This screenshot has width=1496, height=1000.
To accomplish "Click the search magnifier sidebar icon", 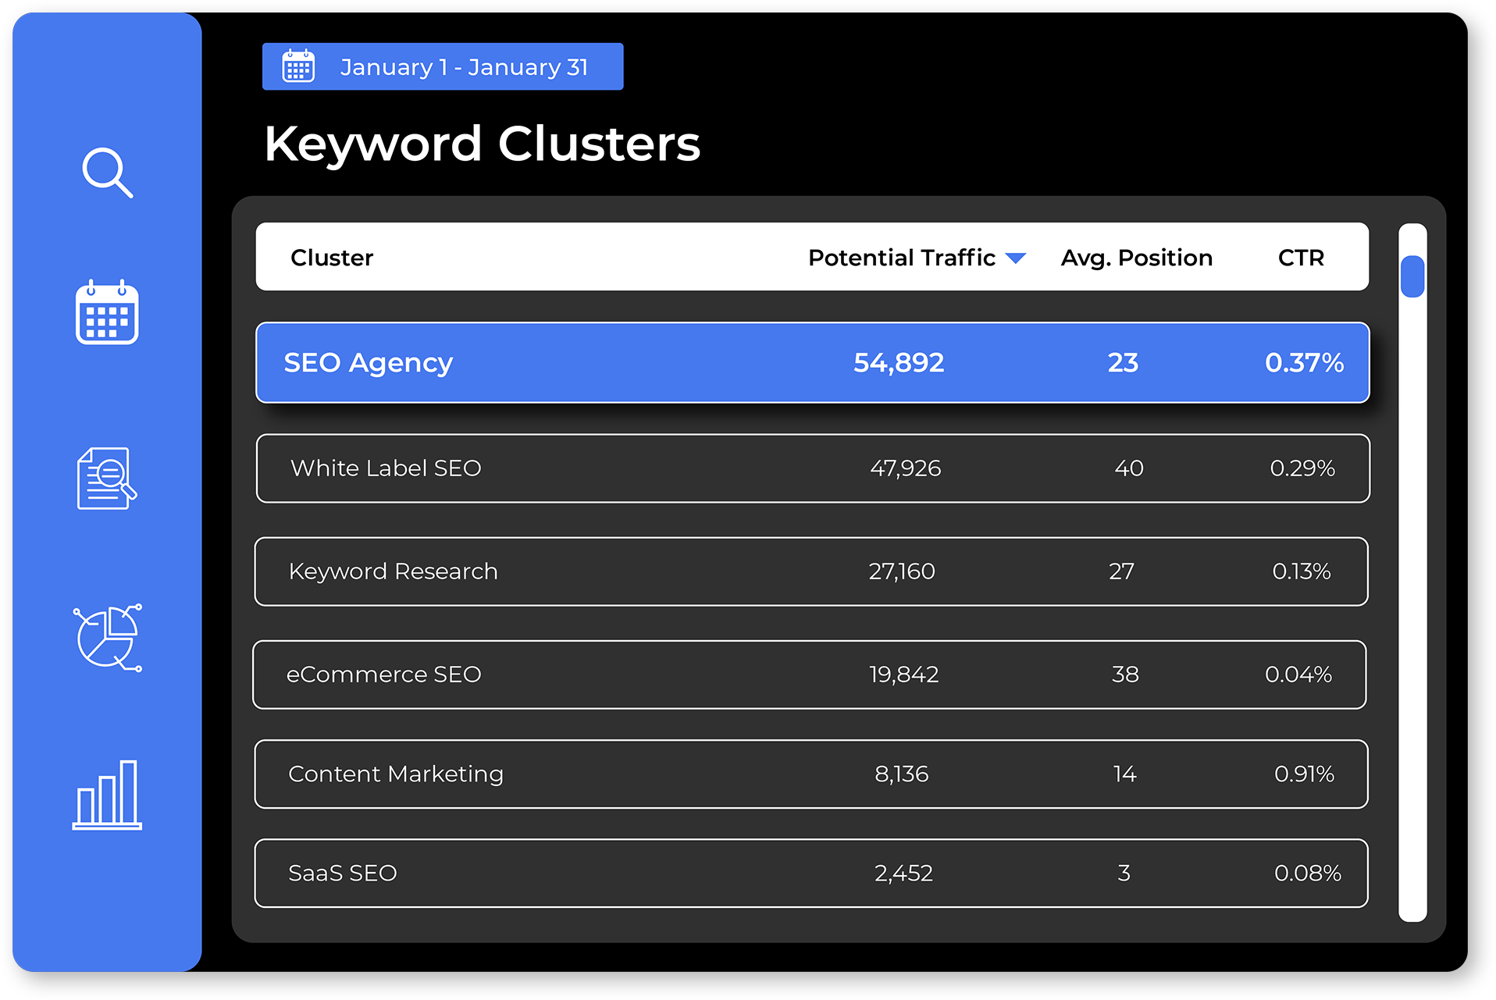I will click(x=107, y=173).
